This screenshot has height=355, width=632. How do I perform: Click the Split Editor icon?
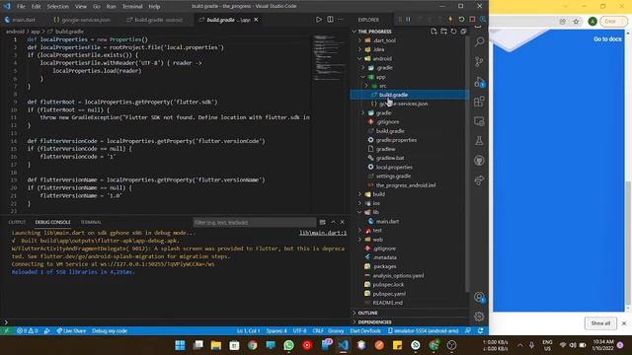[x=330, y=20]
